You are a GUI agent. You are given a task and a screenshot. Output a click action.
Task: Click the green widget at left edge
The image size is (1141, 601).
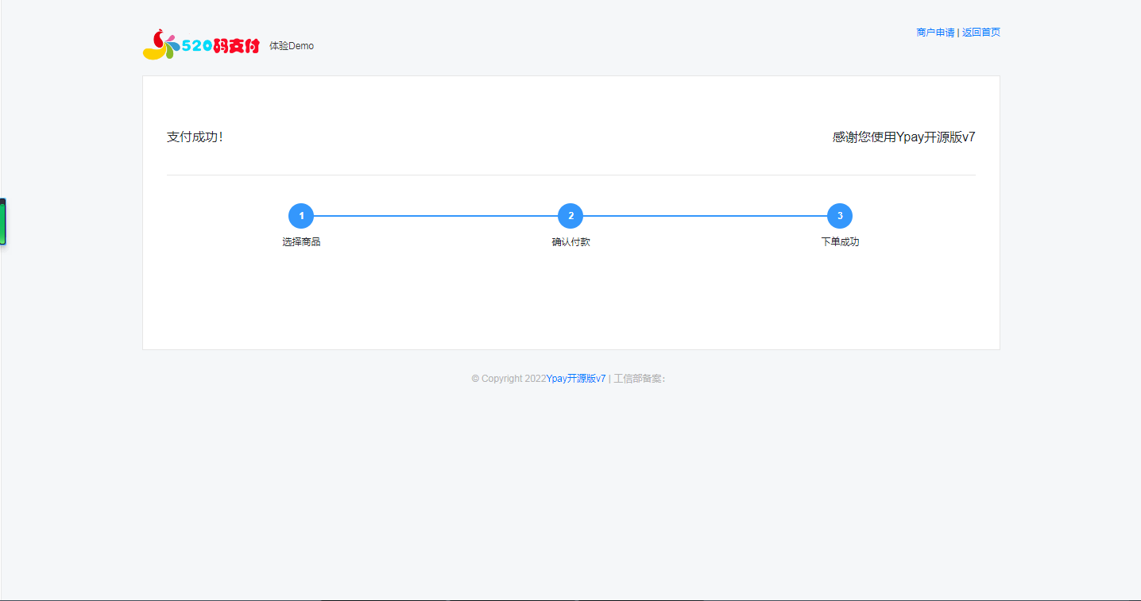(3, 222)
